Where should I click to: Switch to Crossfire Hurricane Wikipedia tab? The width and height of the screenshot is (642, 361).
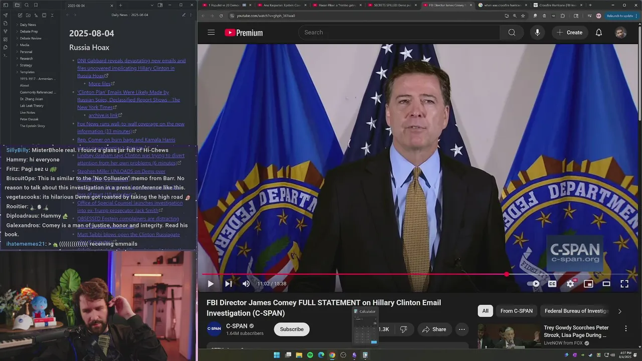(557, 5)
